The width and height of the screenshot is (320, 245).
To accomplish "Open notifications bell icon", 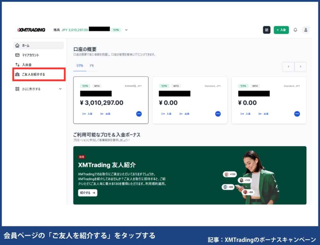I will click(295, 30).
